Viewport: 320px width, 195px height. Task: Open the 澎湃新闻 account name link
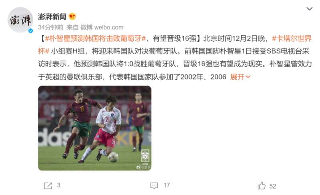click(52, 16)
